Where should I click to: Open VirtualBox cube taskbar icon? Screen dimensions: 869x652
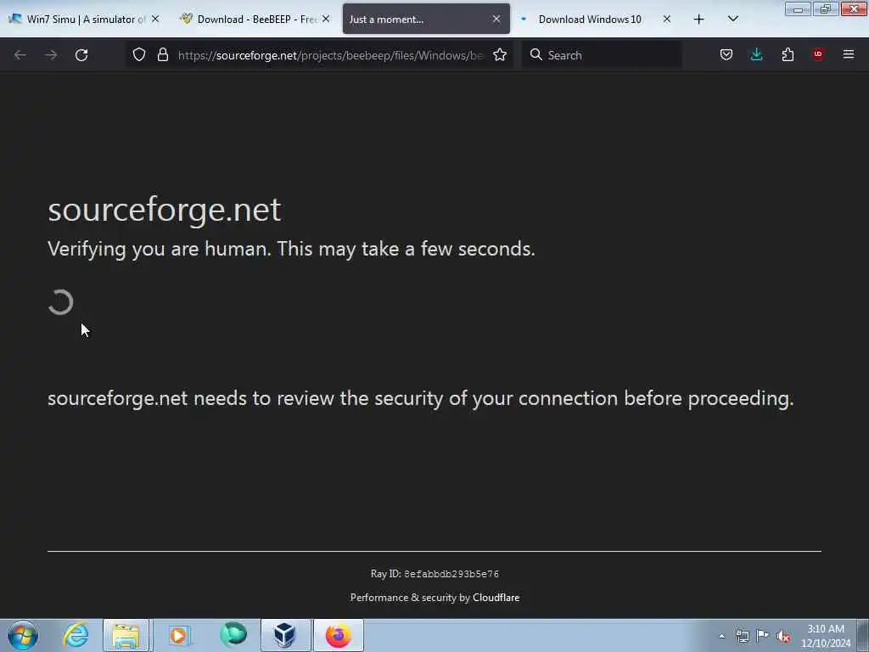pyautogui.click(x=285, y=635)
